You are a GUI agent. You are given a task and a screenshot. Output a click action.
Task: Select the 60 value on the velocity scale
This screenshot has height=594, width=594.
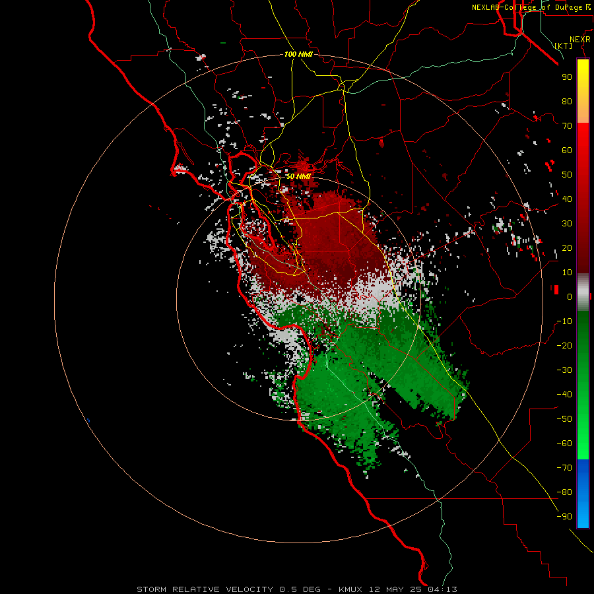point(567,150)
